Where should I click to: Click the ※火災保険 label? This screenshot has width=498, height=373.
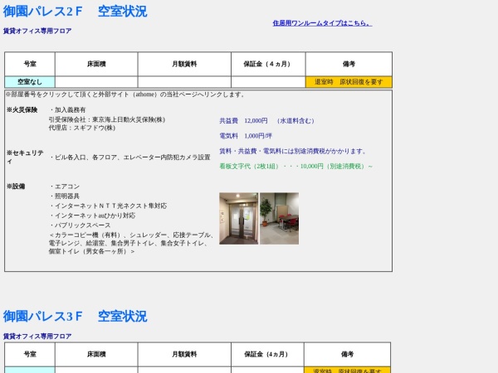(22, 110)
